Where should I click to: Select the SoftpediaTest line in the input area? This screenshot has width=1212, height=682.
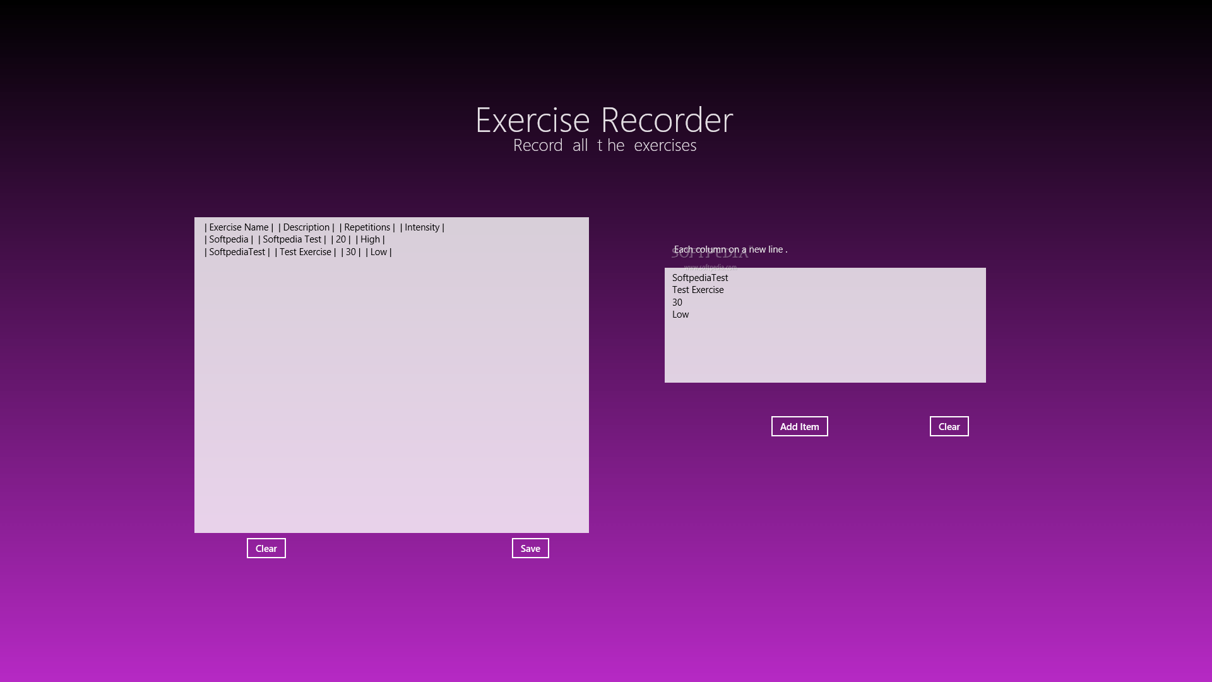click(699, 277)
